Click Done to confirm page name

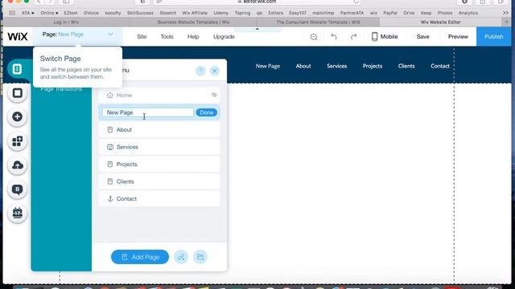point(206,112)
